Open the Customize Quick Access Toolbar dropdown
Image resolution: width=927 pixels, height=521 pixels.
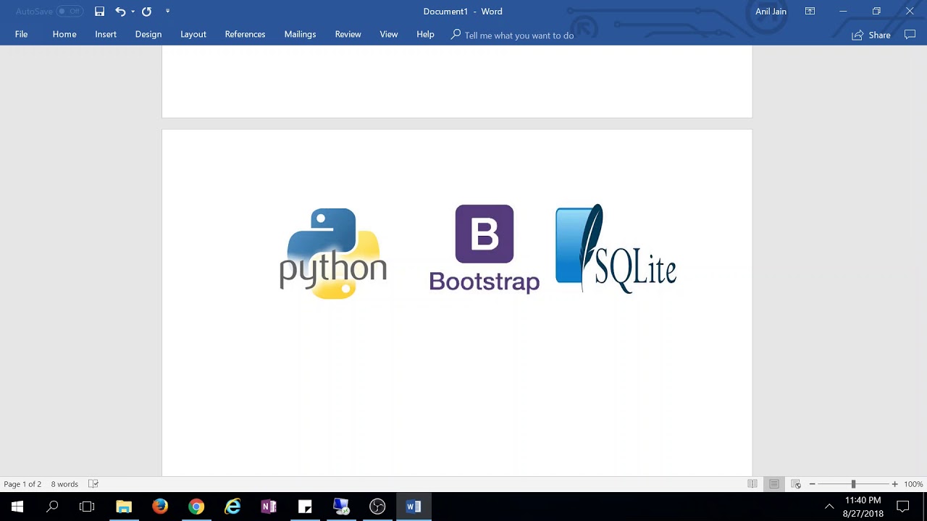click(167, 12)
